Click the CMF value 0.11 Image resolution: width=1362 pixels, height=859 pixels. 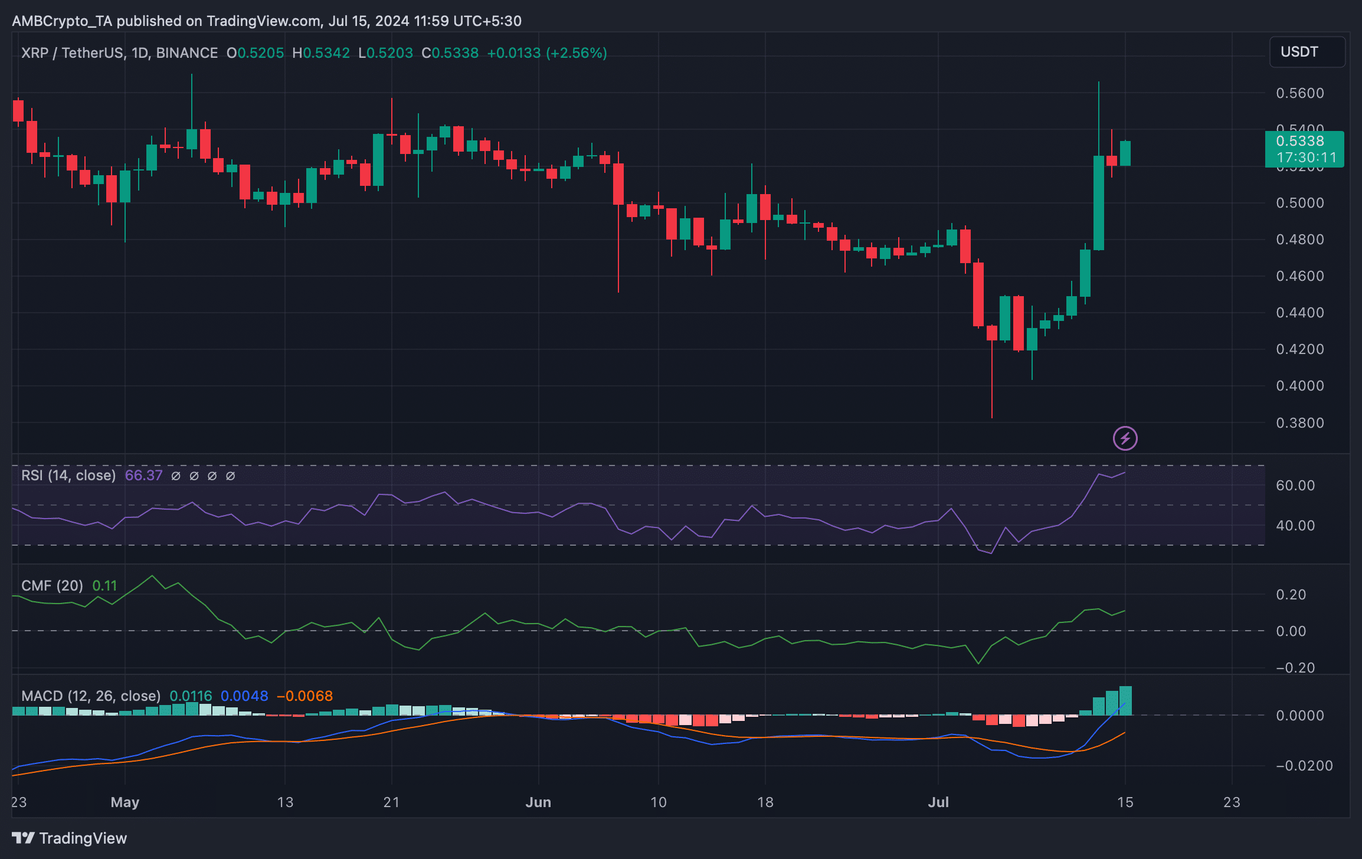[x=104, y=586]
